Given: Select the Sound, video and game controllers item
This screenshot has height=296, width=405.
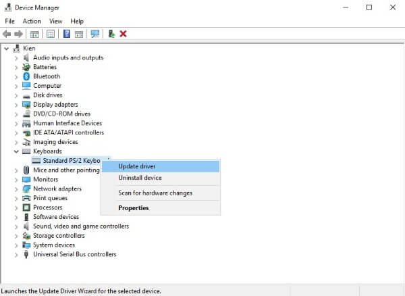Looking at the screenshot, I should 81,226.
